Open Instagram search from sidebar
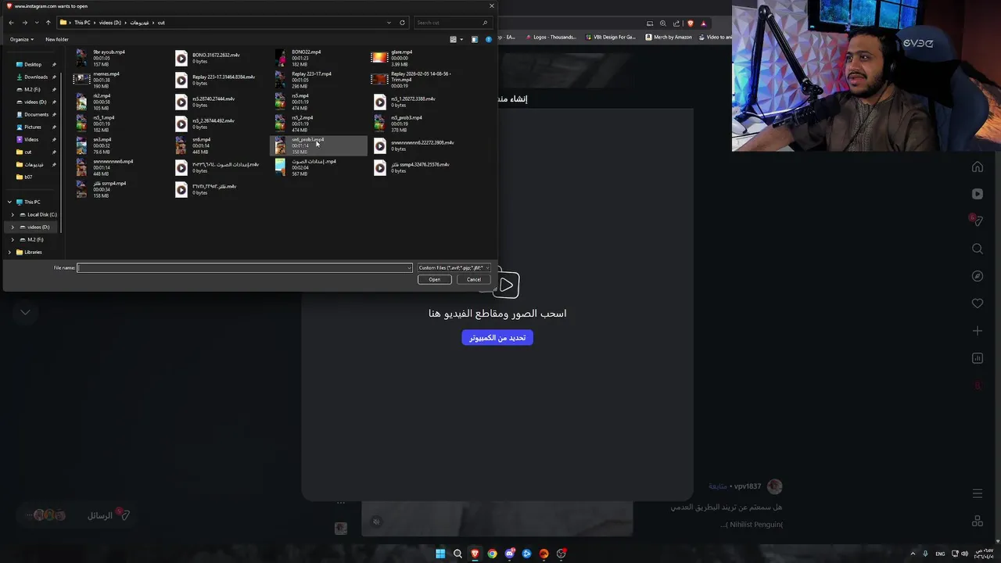This screenshot has width=1001, height=563. (978, 249)
